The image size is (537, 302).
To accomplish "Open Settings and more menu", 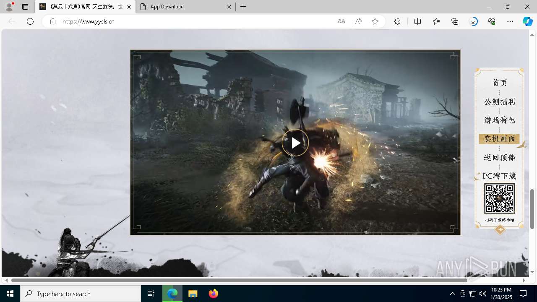I will [510, 21].
